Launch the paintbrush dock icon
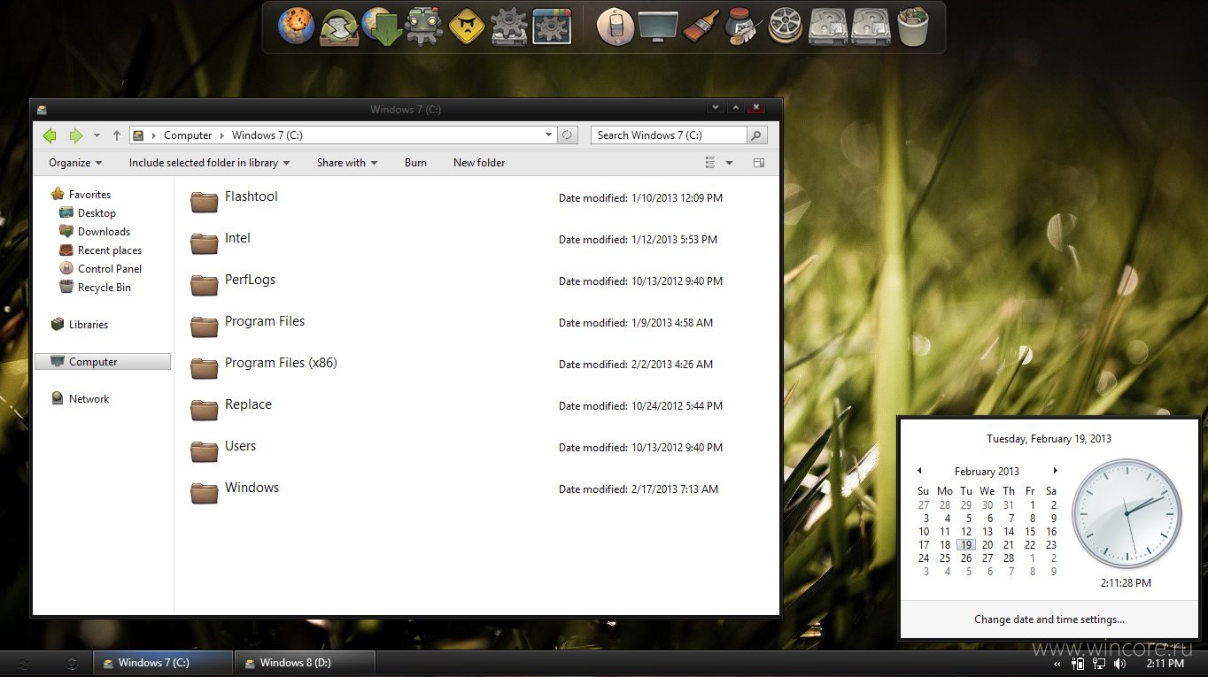The image size is (1208, 677). (x=701, y=26)
